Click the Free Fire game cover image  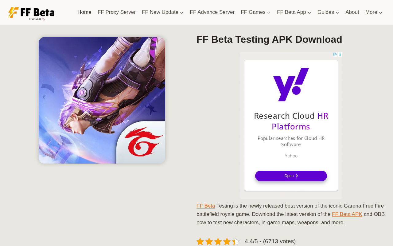coord(102,100)
